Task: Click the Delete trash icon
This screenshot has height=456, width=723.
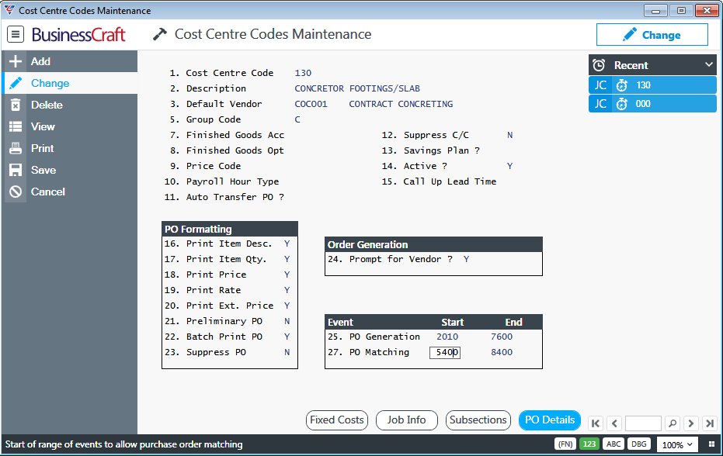Action: [16, 105]
